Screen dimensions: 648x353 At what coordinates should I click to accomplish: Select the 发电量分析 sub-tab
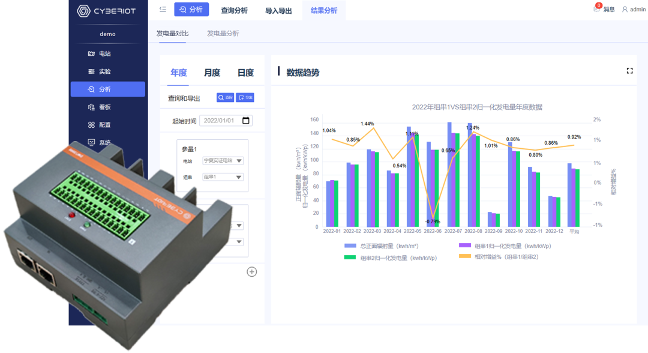[223, 34]
